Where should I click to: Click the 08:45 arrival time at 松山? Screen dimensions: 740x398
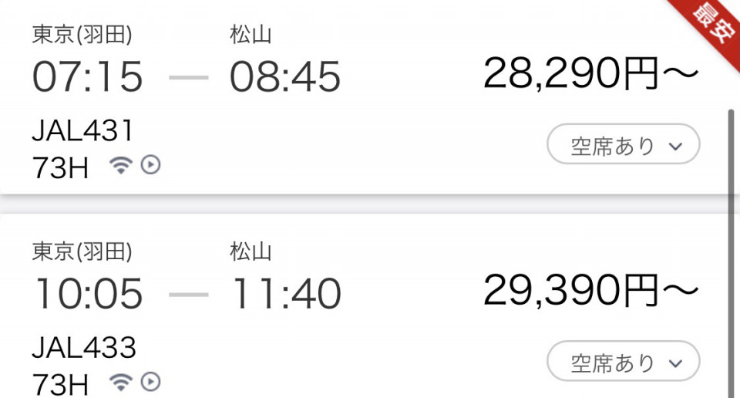click(284, 77)
